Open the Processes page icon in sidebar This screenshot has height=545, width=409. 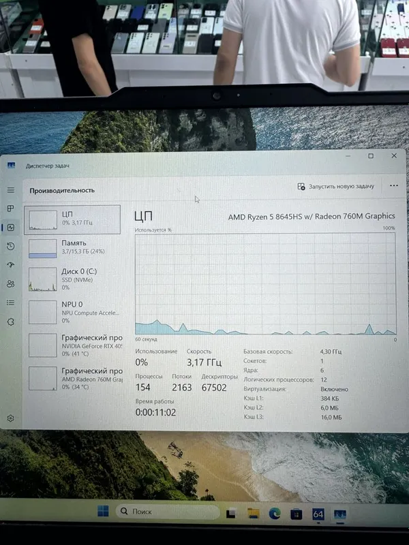coord(11,208)
